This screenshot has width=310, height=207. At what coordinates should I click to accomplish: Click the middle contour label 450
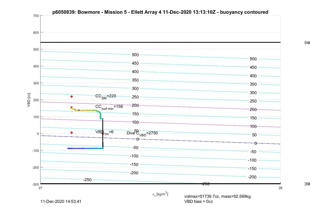[135, 63]
